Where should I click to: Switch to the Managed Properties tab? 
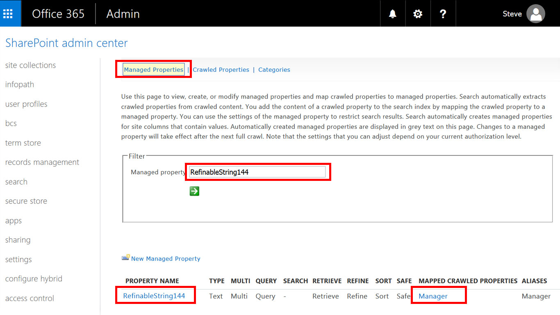[x=153, y=70]
